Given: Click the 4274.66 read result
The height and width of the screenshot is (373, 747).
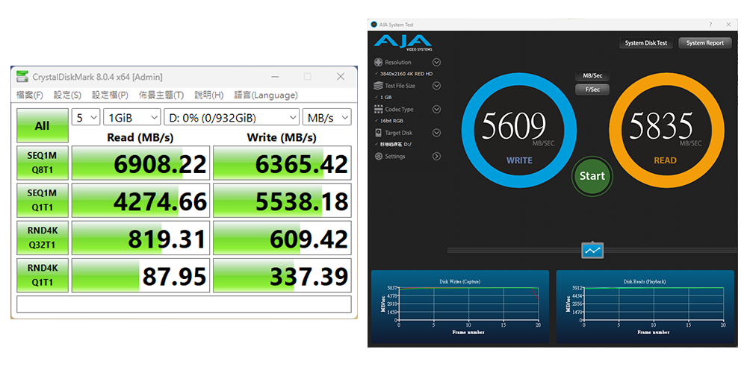Looking at the screenshot, I should point(141,200).
